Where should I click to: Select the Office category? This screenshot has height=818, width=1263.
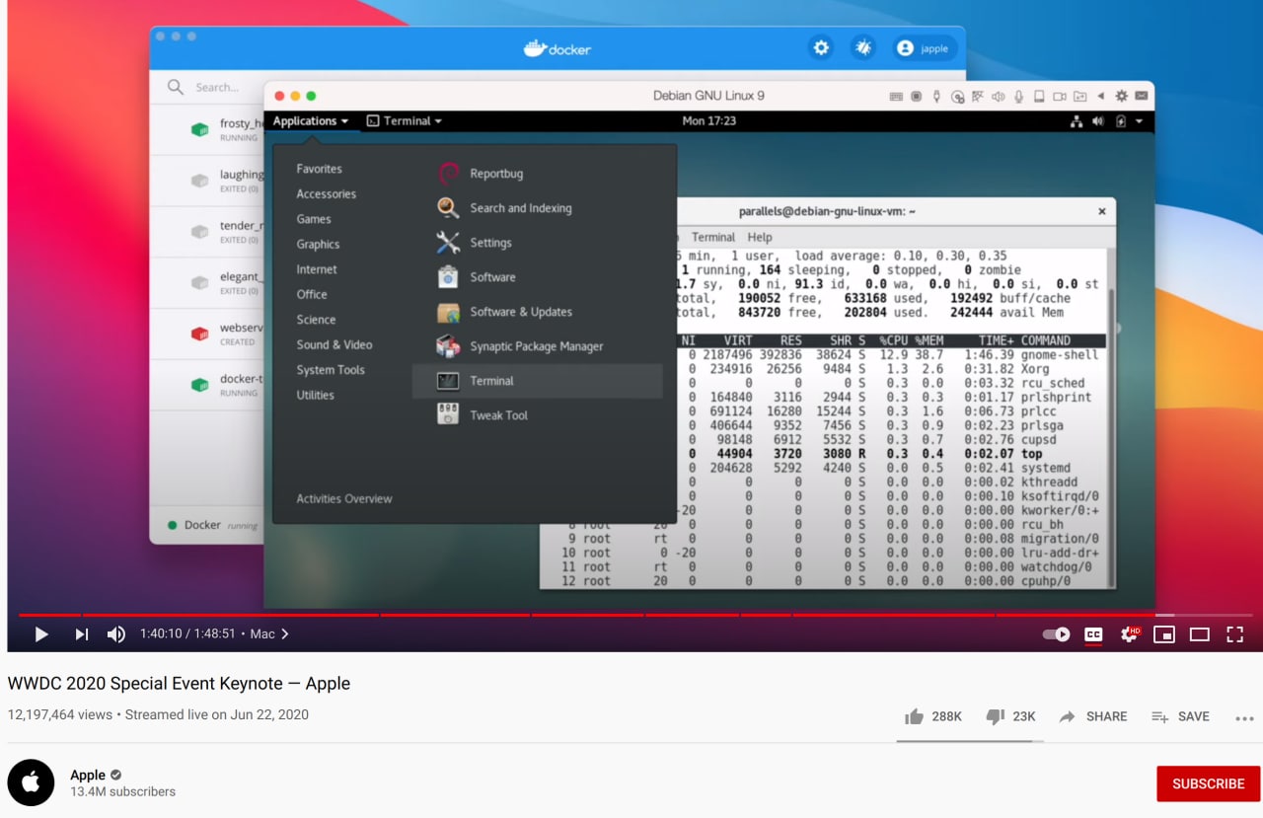[312, 294]
